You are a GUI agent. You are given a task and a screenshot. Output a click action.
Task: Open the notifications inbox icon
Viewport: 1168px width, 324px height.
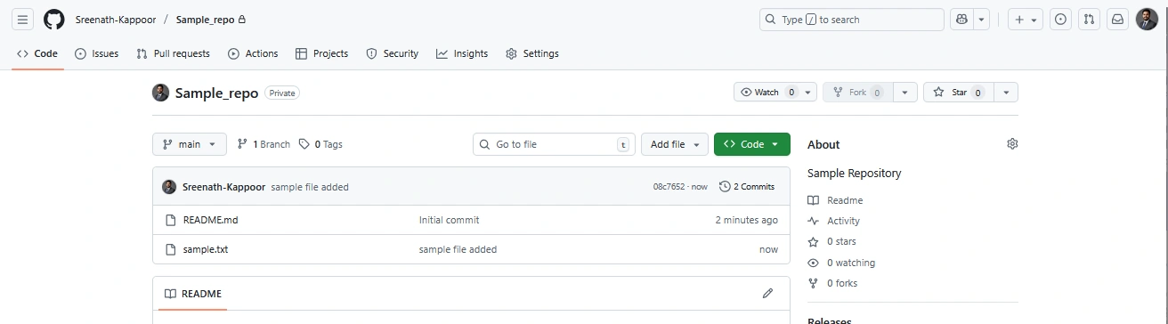click(1117, 20)
